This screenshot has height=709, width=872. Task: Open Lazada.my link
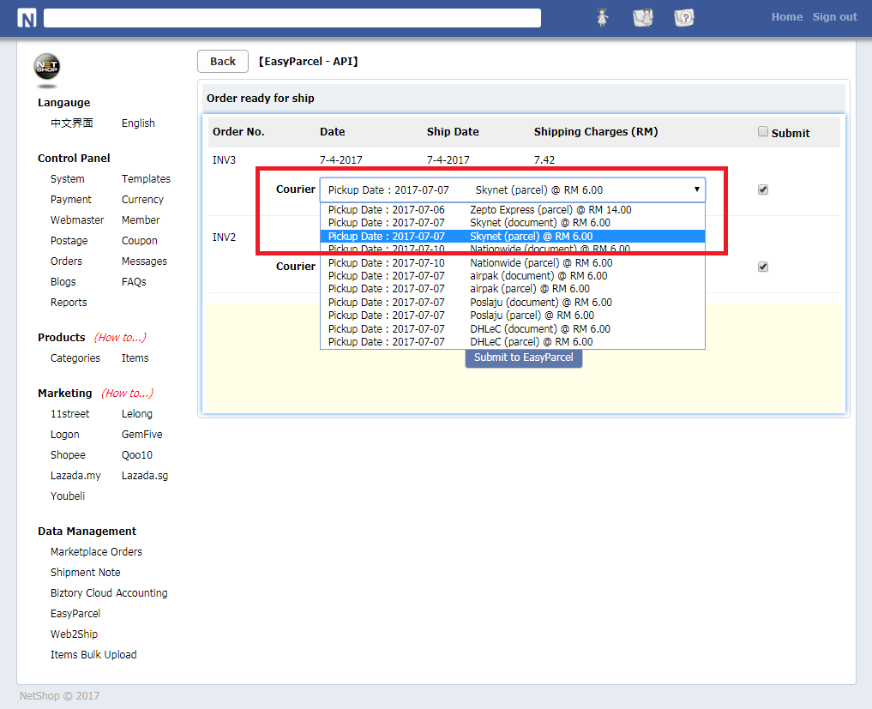[x=75, y=476]
